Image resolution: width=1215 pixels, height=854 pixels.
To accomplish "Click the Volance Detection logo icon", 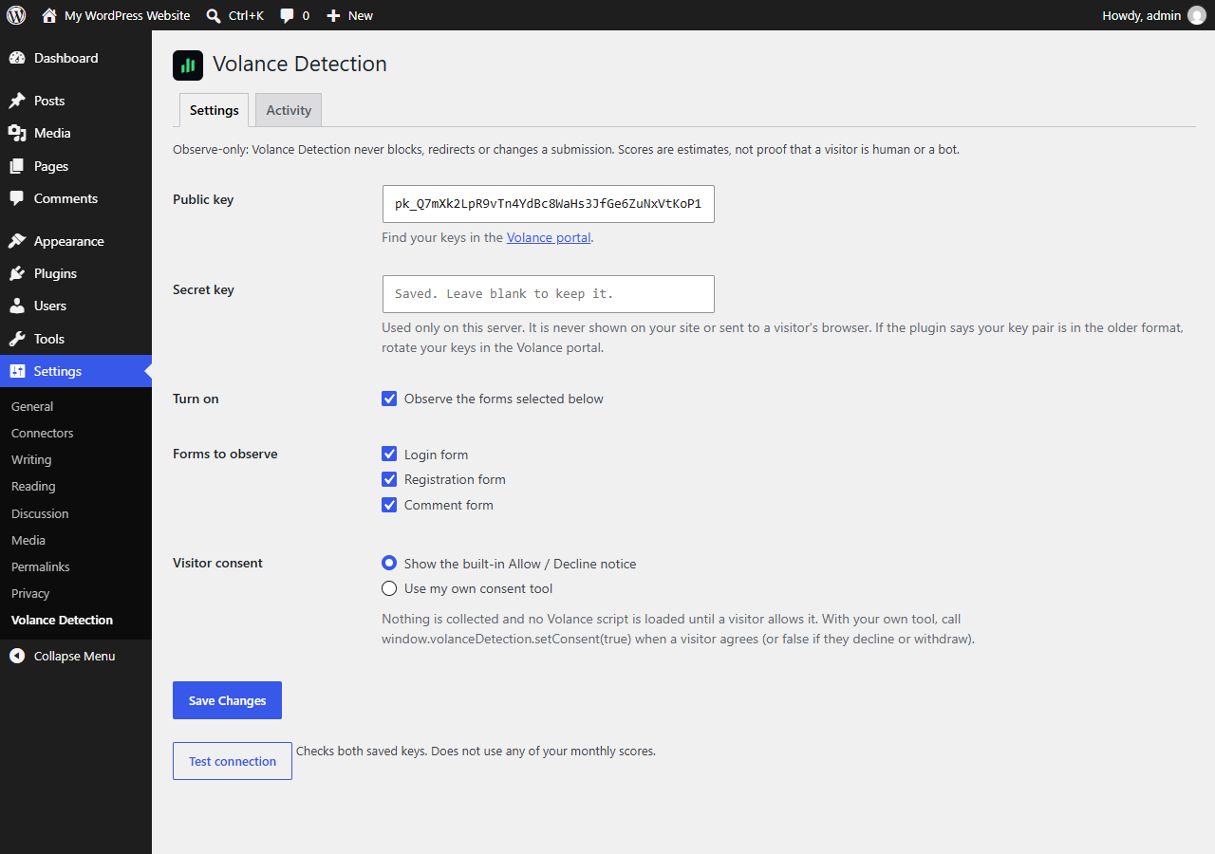I will [188, 65].
